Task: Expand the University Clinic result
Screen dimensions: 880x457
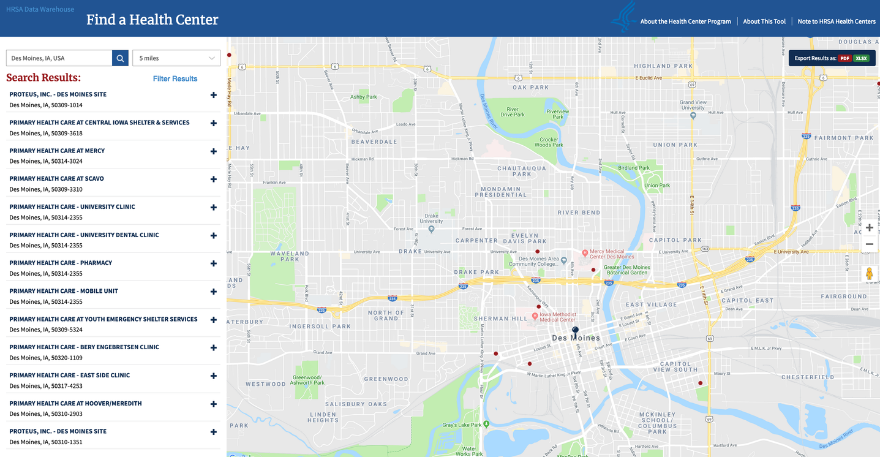Action: 213,208
